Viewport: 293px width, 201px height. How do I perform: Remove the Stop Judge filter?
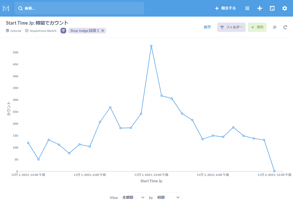[x=103, y=31]
